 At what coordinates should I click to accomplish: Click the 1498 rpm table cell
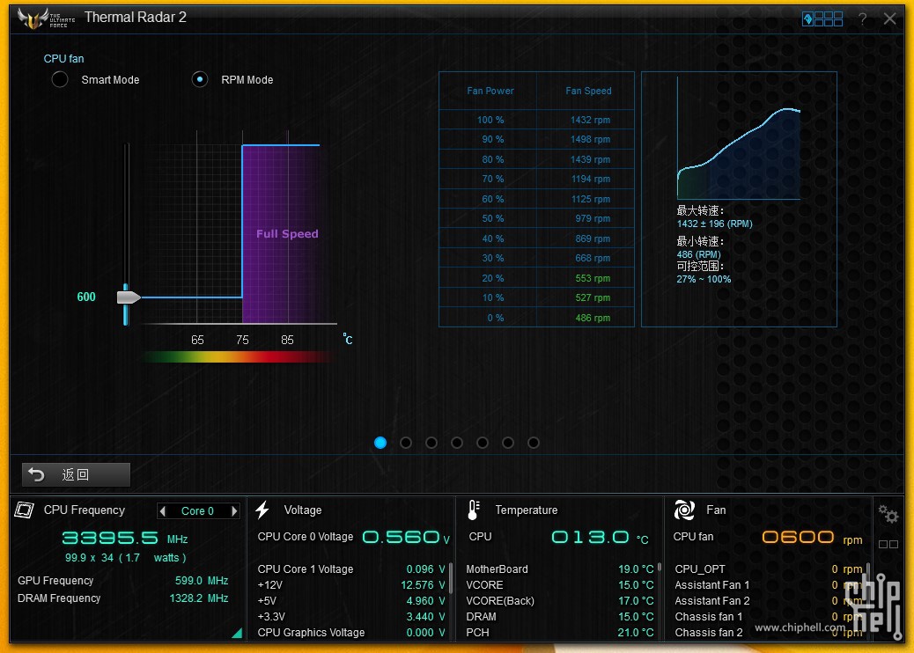coord(591,139)
